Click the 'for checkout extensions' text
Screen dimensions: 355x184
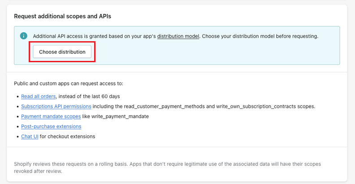click(68, 136)
